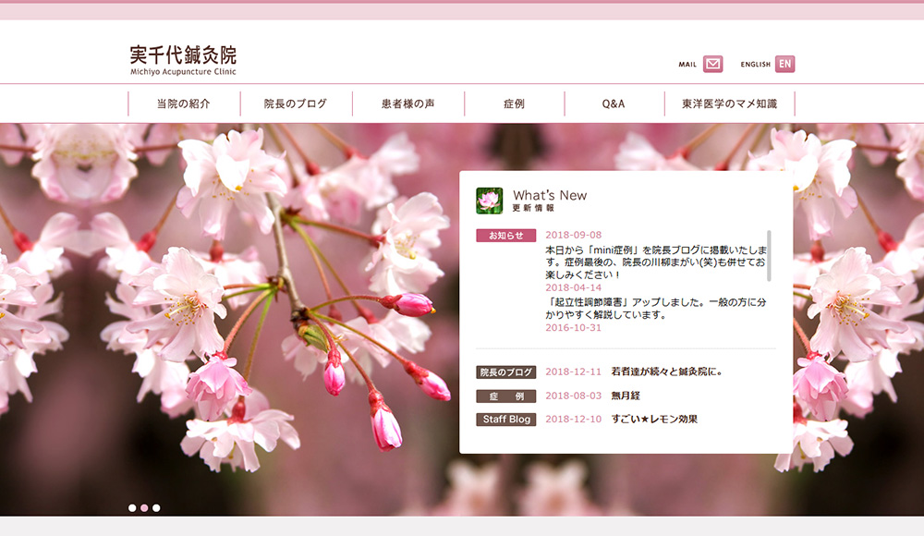Select the 患者様の声 menu item

[407, 104]
